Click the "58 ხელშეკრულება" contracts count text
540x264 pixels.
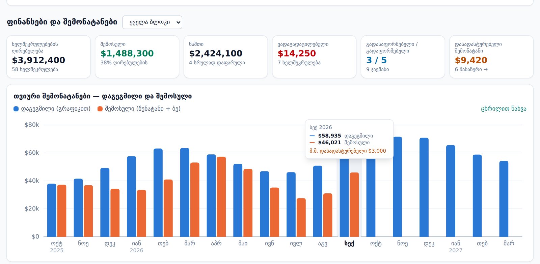click(x=35, y=69)
